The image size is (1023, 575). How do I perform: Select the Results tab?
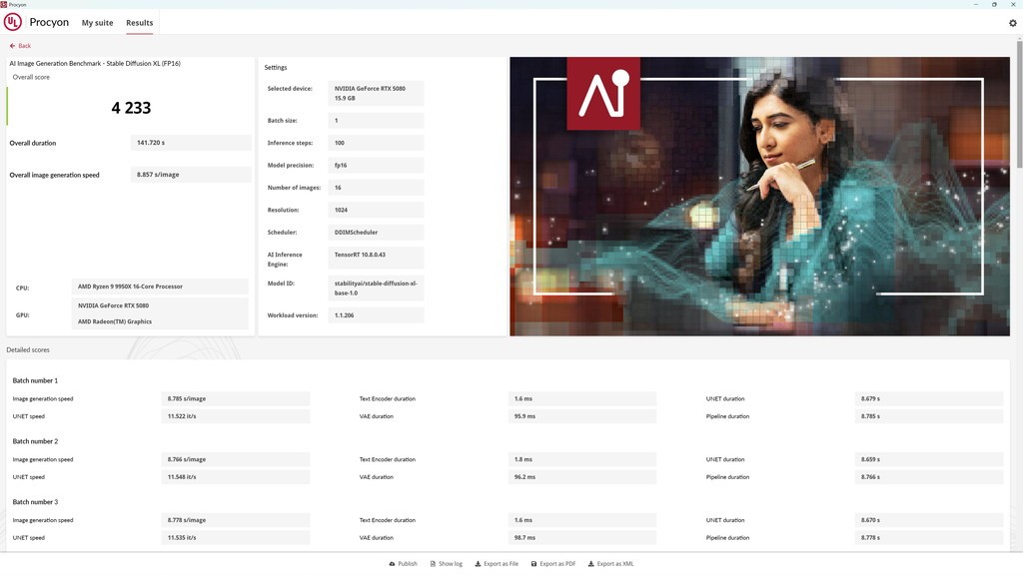click(x=140, y=23)
